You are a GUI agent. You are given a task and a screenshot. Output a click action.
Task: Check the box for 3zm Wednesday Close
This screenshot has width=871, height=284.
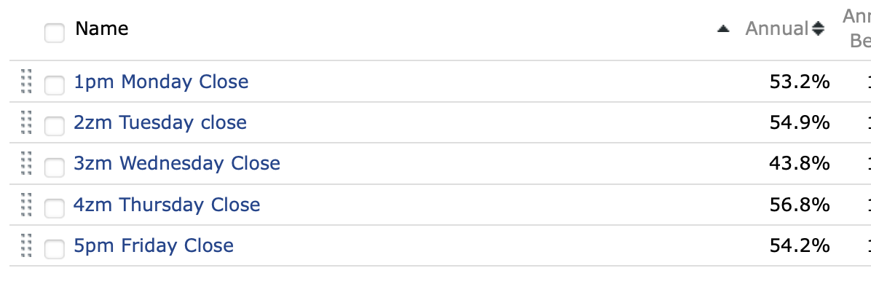coord(55,167)
